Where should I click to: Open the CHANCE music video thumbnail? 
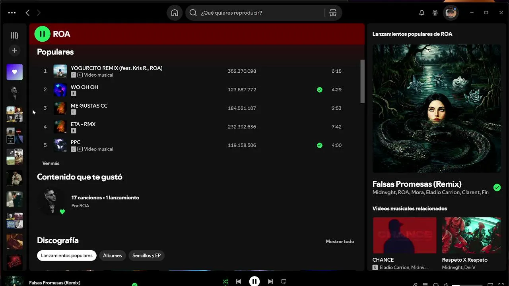pyautogui.click(x=404, y=235)
